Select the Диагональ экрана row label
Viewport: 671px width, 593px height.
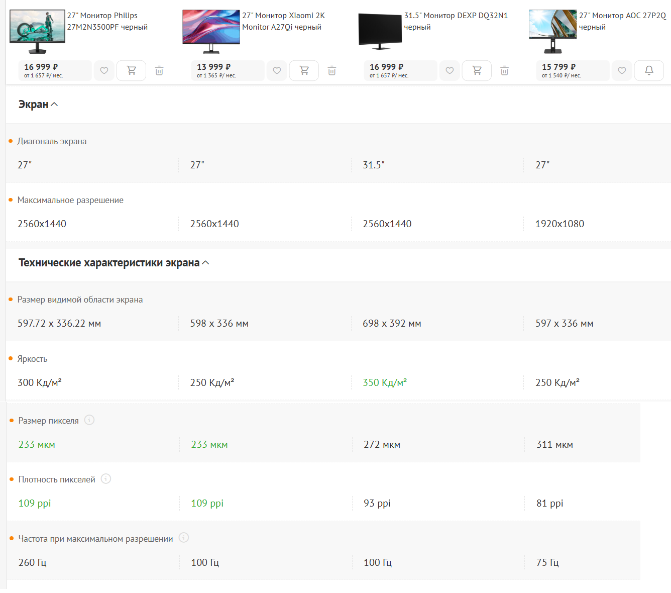click(x=52, y=141)
